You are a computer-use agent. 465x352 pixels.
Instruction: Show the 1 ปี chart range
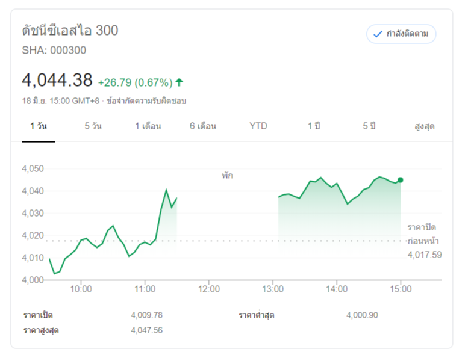[x=314, y=126]
